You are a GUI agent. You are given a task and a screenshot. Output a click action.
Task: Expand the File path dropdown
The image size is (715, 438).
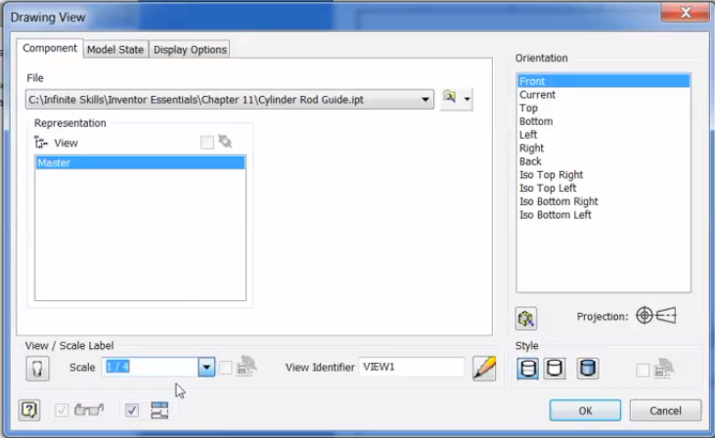425,99
